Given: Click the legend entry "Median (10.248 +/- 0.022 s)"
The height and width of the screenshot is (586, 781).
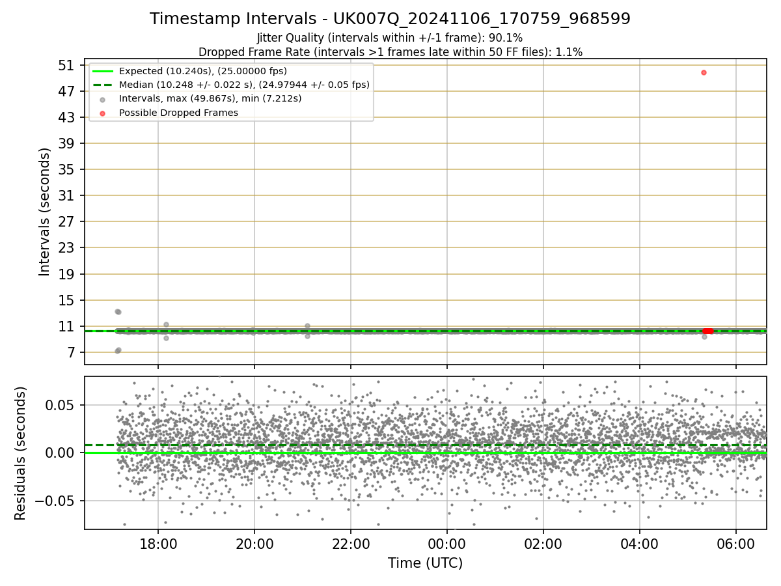Looking at the screenshot, I should point(244,85).
